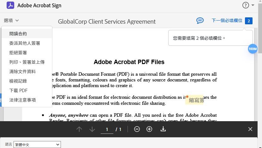262x148 pixels.
Task: Click the page number input field
Action: pyautogui.click(x=107, y=129)
